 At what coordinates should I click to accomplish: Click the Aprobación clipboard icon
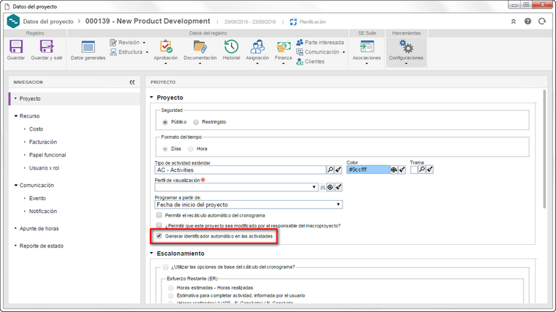[x=166, y=47]
